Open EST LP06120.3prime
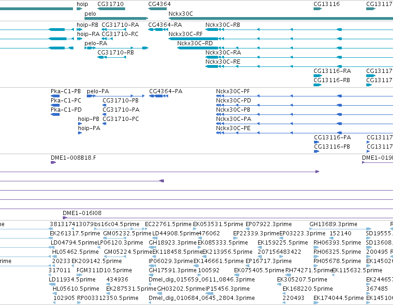The width and height of the screenshot is (393, 305). click(x=120, y=243)
